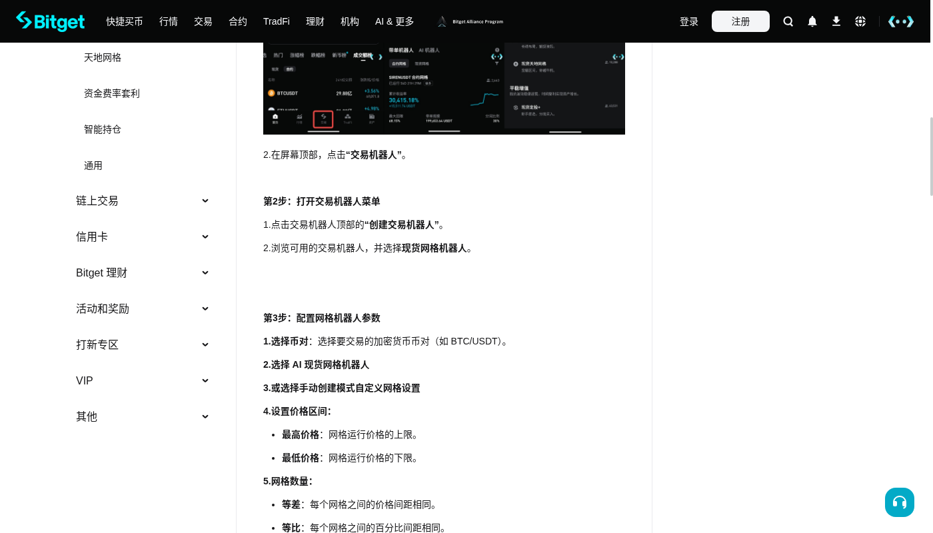Click the 注册 register button

coord(740,21)
